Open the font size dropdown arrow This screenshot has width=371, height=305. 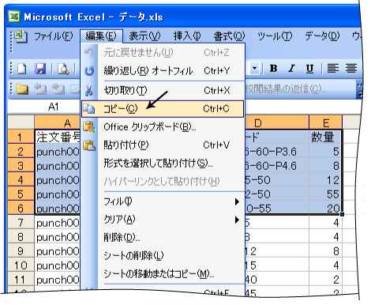(254, 69)
